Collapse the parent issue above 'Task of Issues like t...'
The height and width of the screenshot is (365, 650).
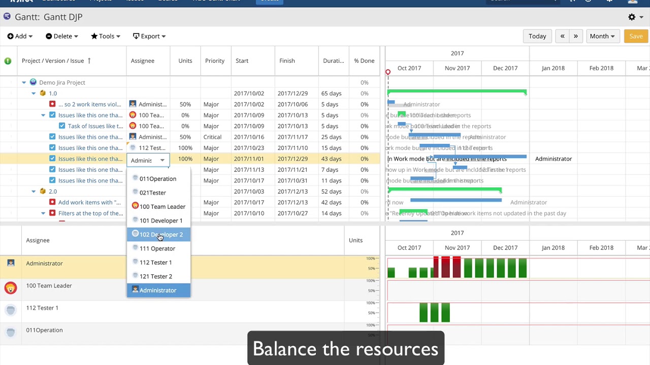click(x=43, y=115)
